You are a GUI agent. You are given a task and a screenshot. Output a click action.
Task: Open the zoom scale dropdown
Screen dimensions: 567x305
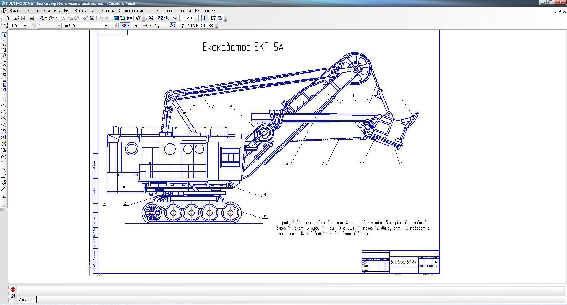pos(196,18)
